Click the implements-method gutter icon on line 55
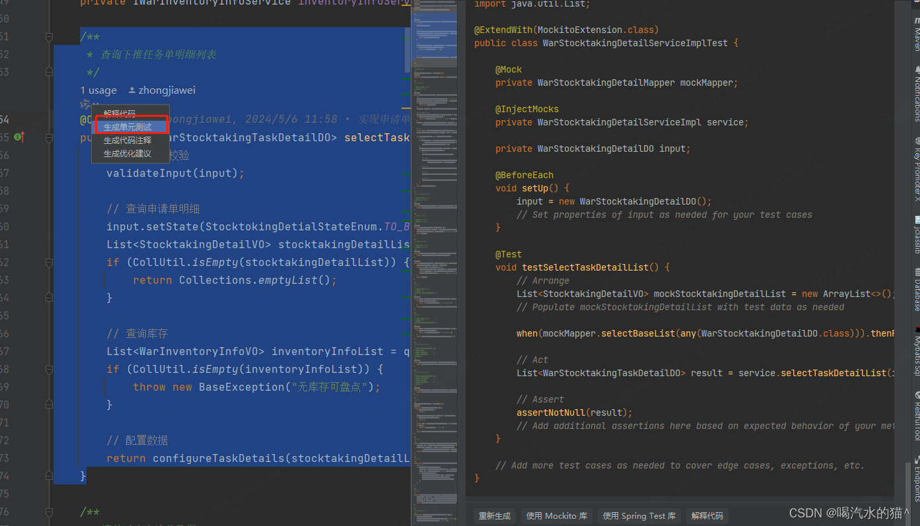 tap(20, 137)
